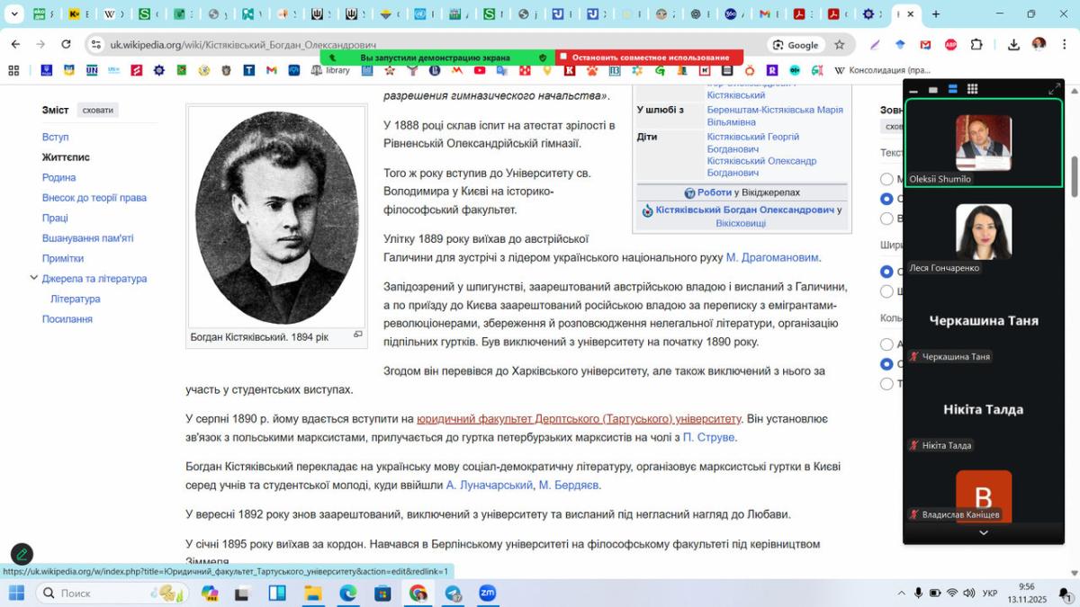The image size is (1080, 607).
Task: Show more Zoom participants with the down chevron
Action: 983,532
